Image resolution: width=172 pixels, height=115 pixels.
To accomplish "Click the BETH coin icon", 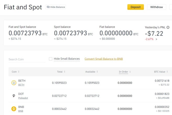I will point(14,83).
